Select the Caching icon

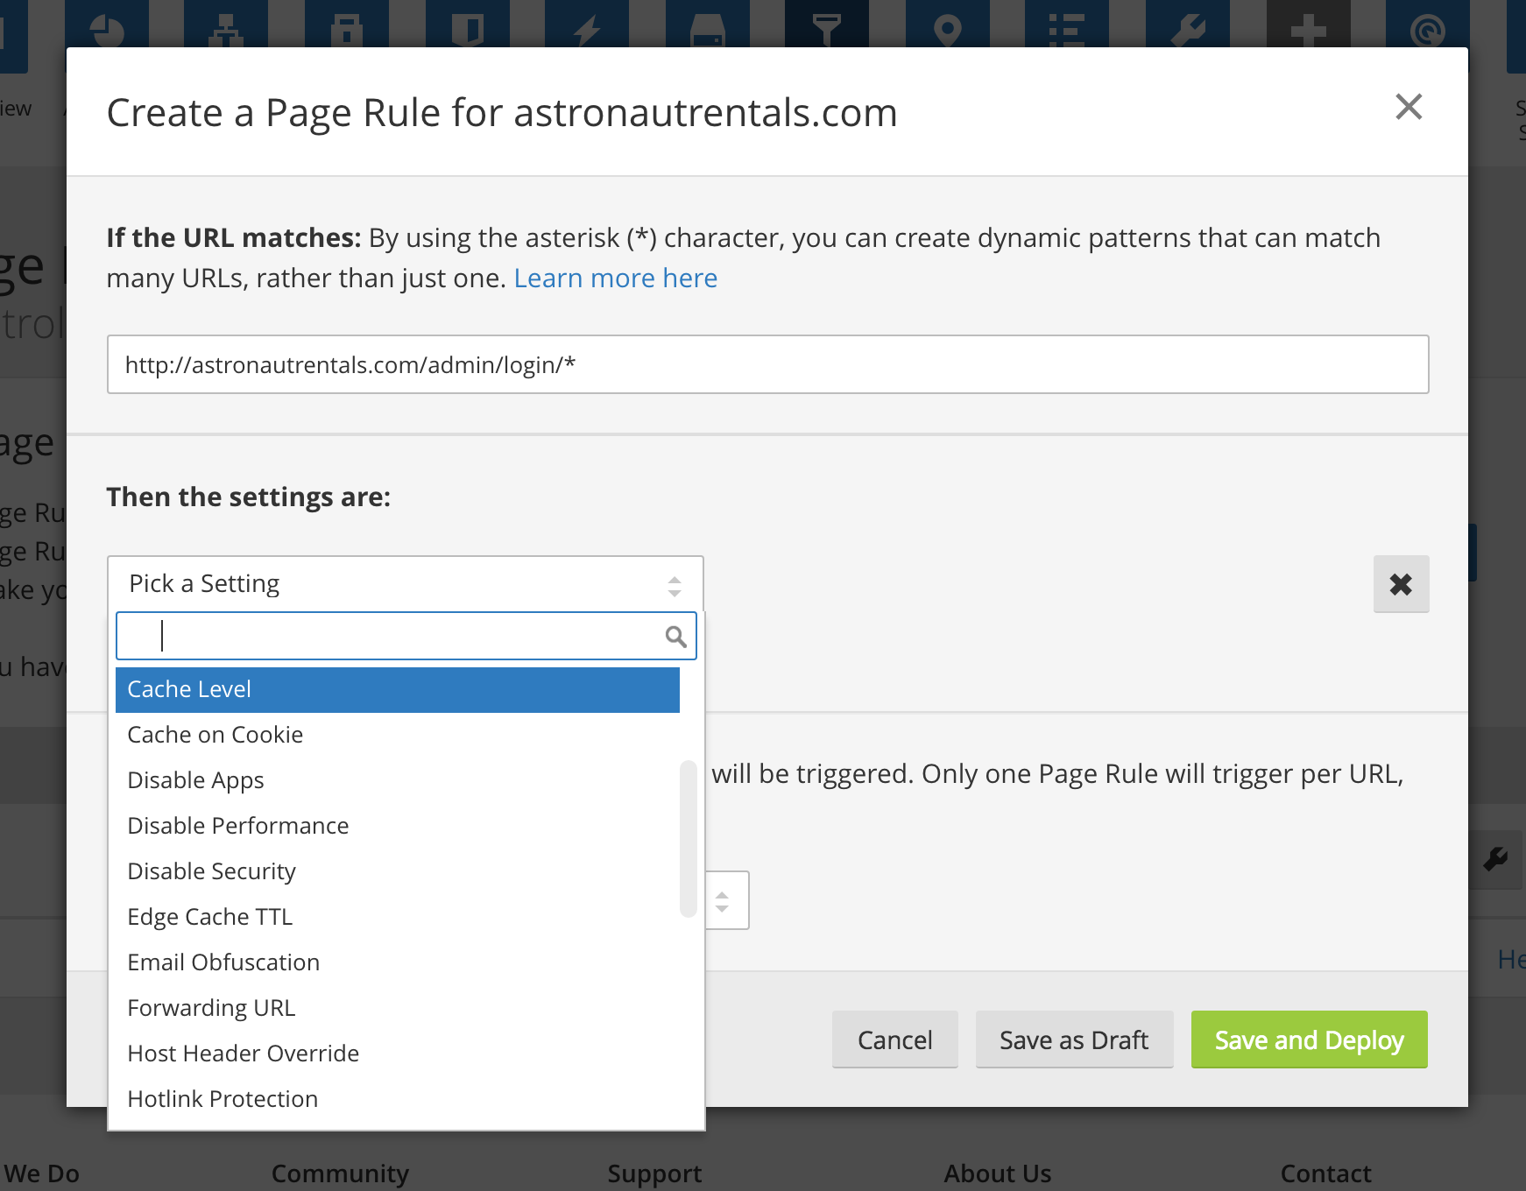(706, 26)
